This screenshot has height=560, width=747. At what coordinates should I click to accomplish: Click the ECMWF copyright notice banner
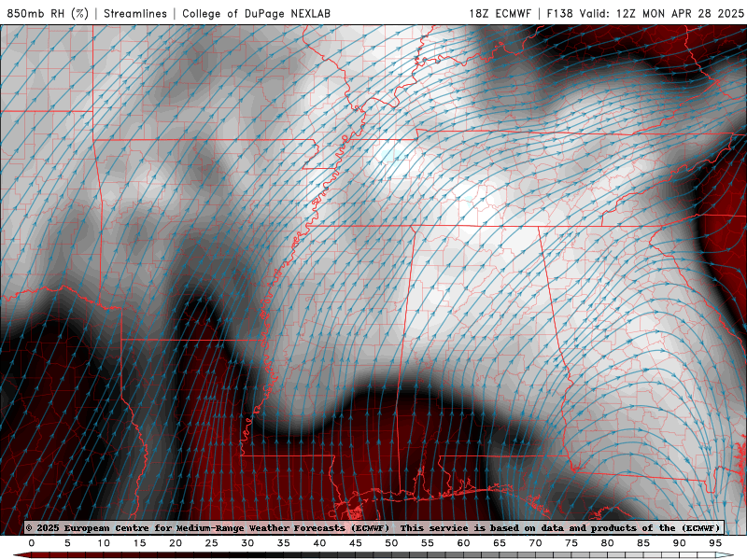coord(373,527)
